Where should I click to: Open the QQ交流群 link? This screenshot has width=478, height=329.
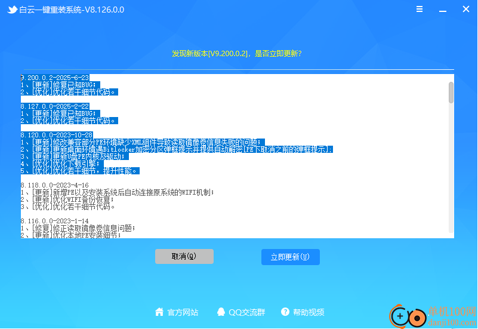coord(247,312)
